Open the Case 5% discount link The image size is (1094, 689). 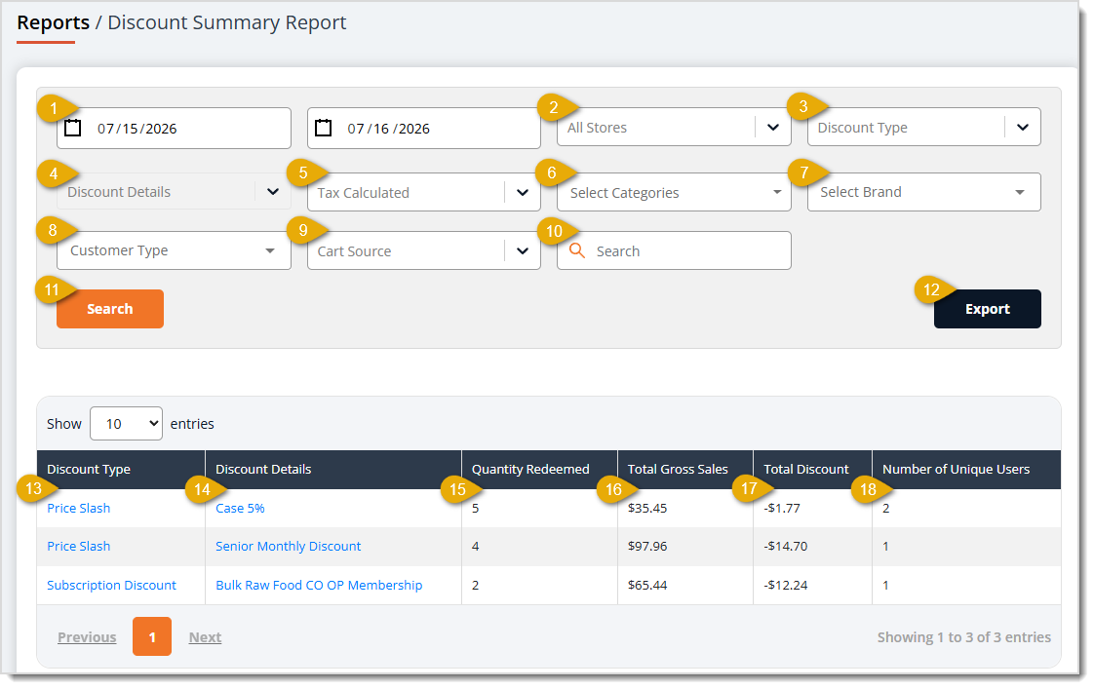tap(240, 508)
